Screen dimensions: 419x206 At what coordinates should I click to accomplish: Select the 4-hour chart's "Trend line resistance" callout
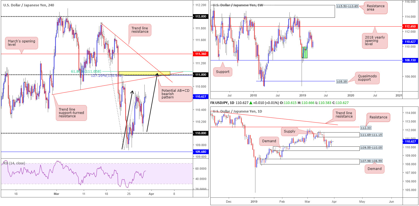click(x=140, y=30)
